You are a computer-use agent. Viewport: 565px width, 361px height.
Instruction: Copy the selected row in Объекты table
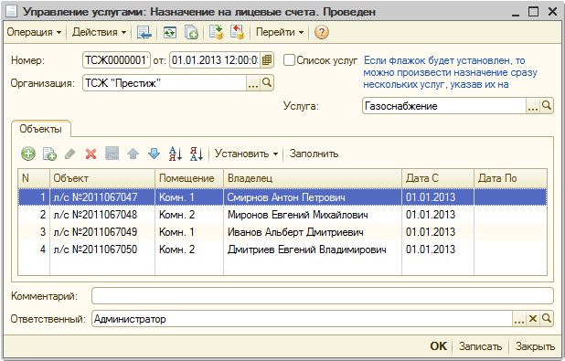tap(49, 154)
